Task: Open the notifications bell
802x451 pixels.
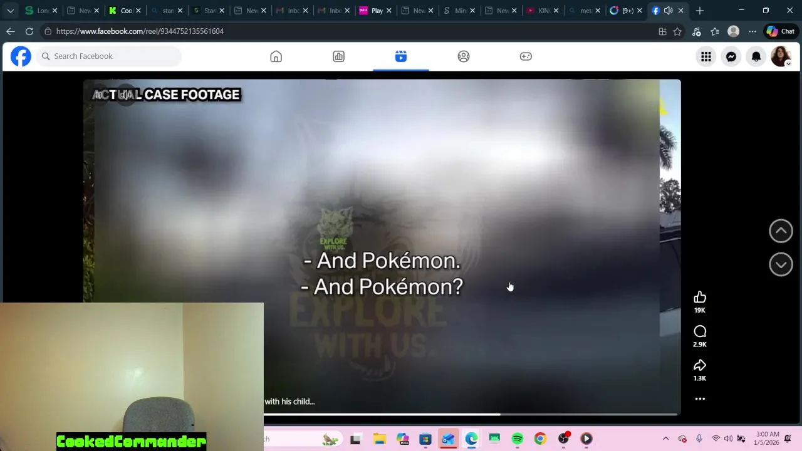Action: (x=756, y=56)
